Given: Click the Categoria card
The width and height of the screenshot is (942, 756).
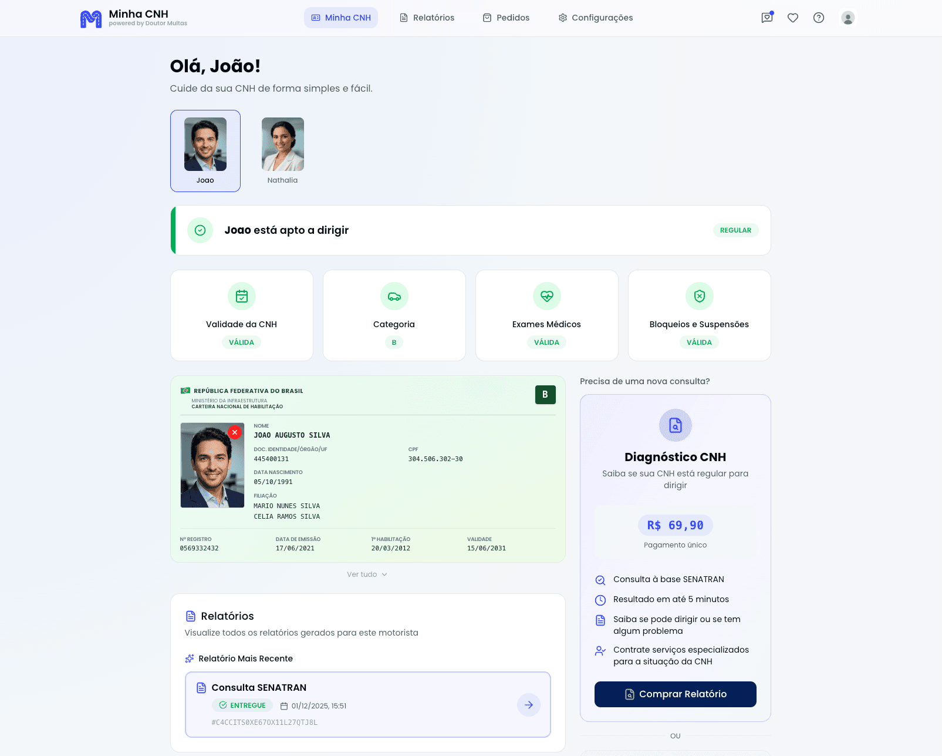Looking at the screenshot, I should tap(394, 315).
